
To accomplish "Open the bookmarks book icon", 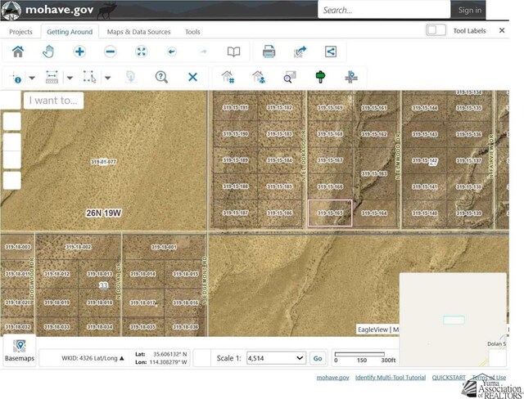I will tap(233, 52).
